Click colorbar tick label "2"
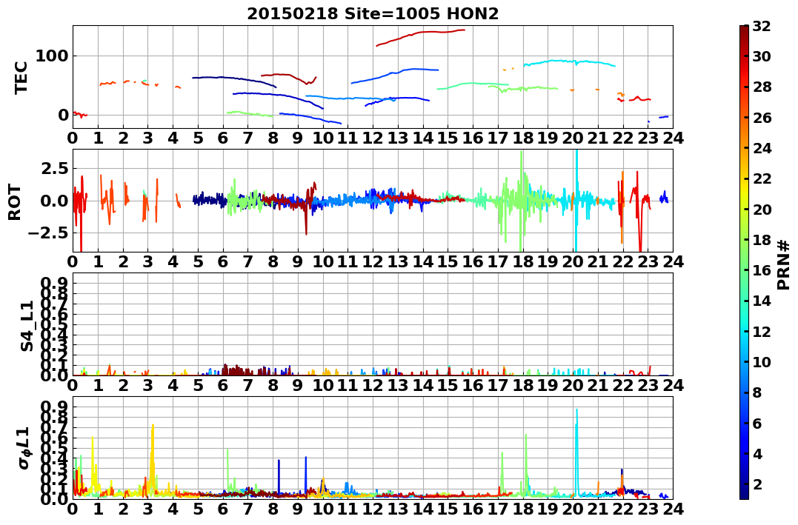 (x=757, y=484)
